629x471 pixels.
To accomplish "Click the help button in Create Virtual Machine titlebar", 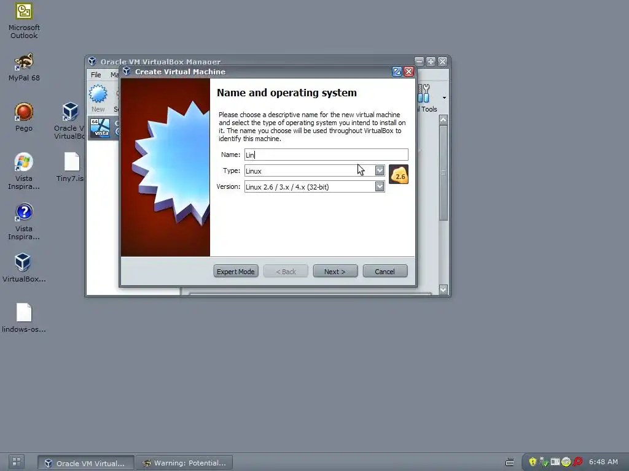I will pos(397,72).
